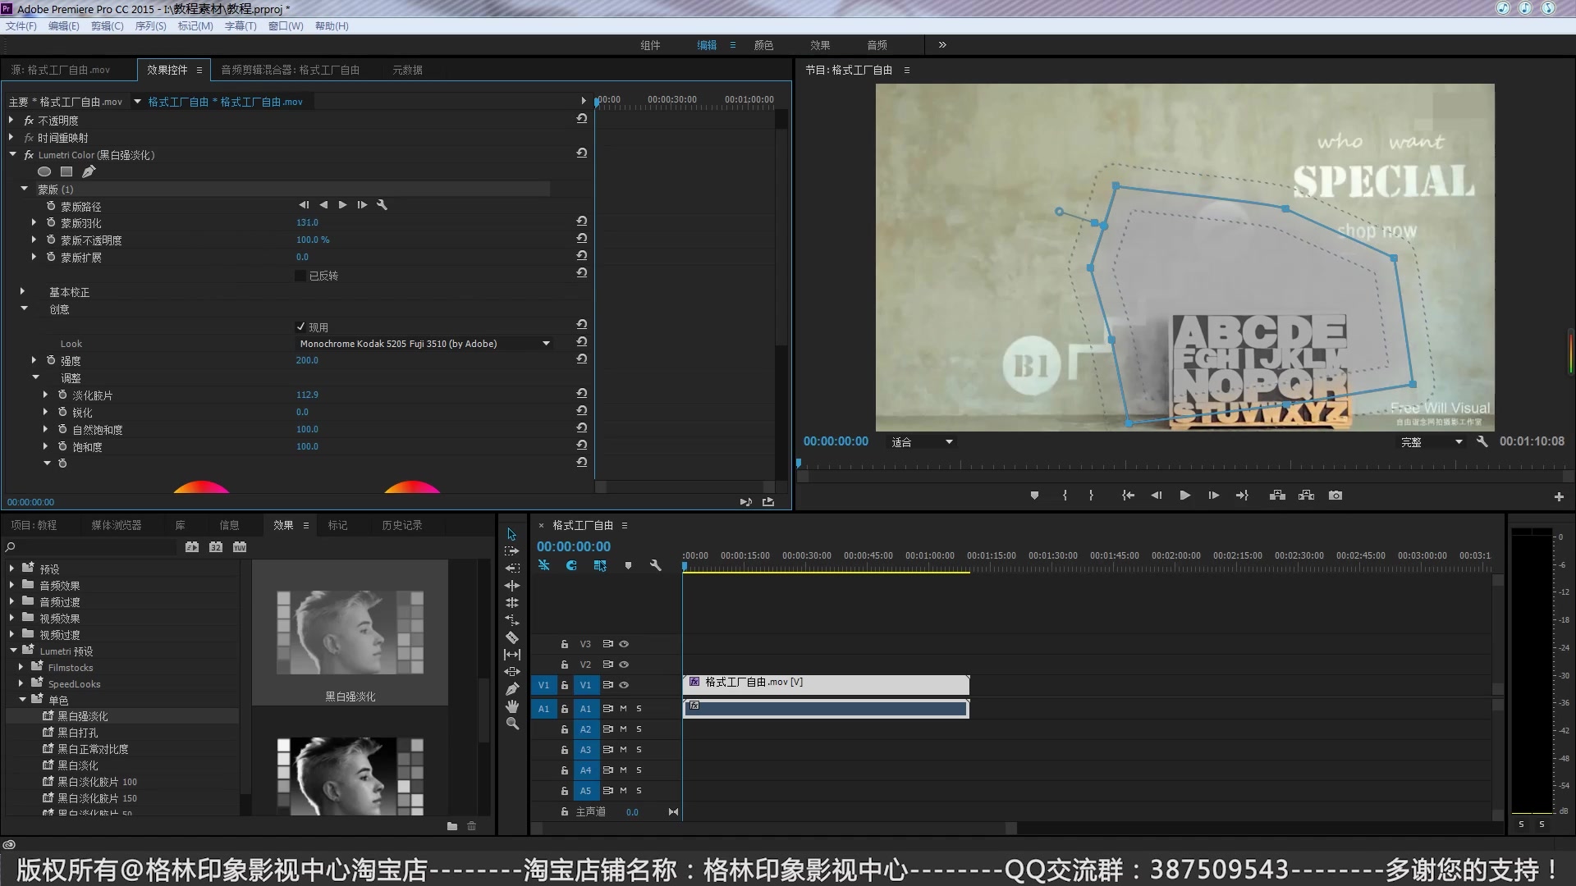Screen dimensions: 1576x886
Task: Select the Razor tool
Action: click(x=512, y=637)
